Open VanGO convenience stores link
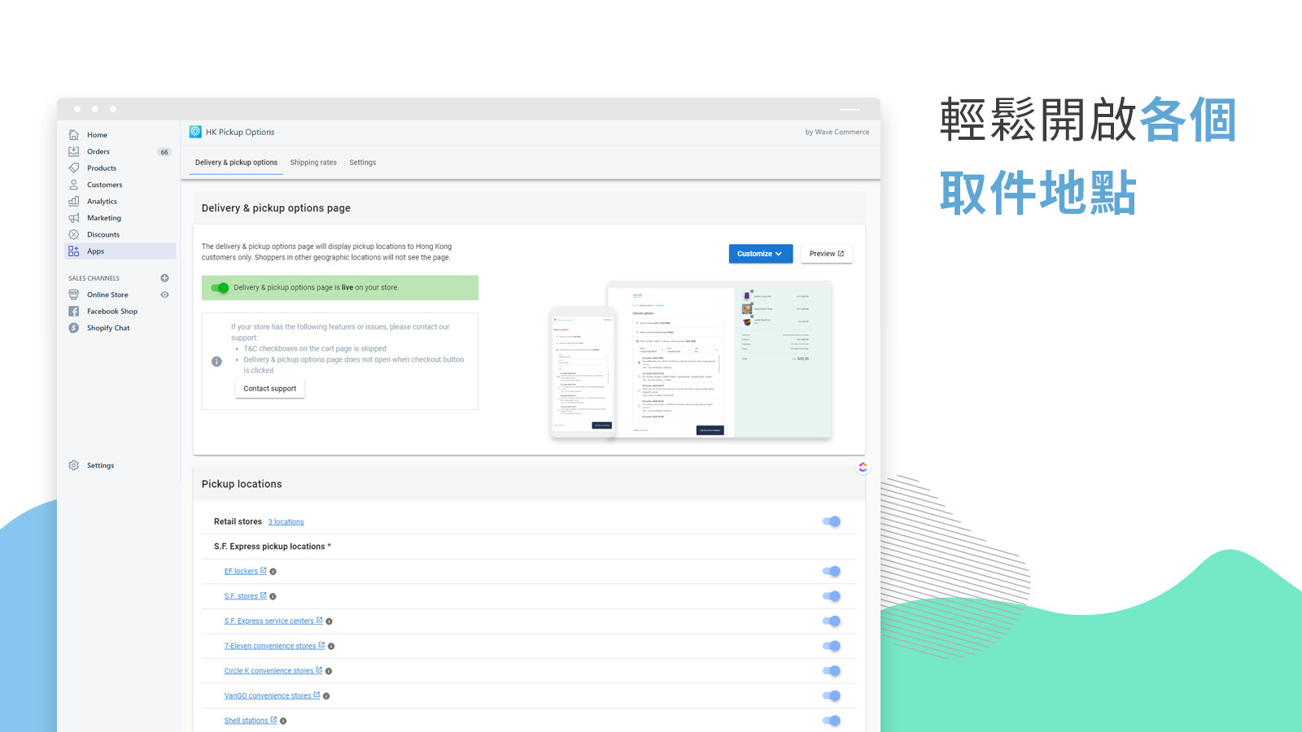The width and height of the screenshot is (1302, 732). [272, 696]
